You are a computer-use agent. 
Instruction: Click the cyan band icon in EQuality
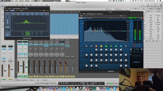coord(121,46)
